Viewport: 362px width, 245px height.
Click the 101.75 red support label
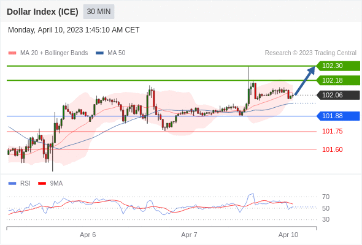(333, 131)
